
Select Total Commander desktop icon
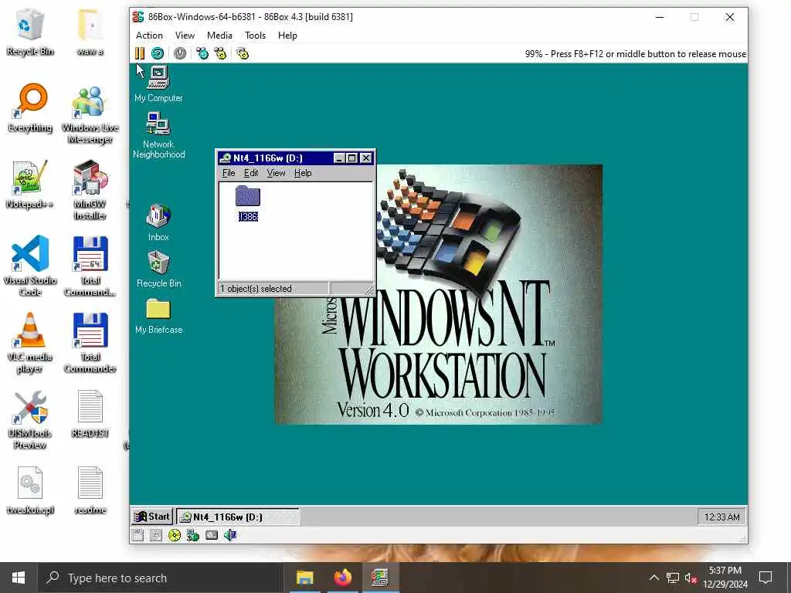tap(90, 343)
